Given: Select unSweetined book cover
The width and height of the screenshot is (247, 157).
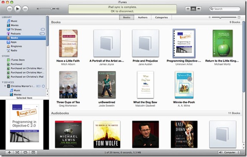Looking at the screenshot, I should tap(107, 85).
